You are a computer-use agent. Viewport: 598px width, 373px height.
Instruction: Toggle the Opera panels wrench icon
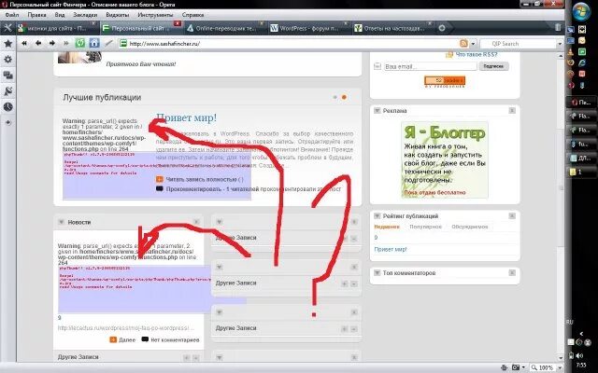pyautogui.click(x=7, y=28)
